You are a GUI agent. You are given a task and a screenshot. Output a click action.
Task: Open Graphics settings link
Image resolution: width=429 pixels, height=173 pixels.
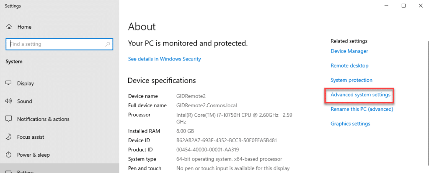click(350, 124)
